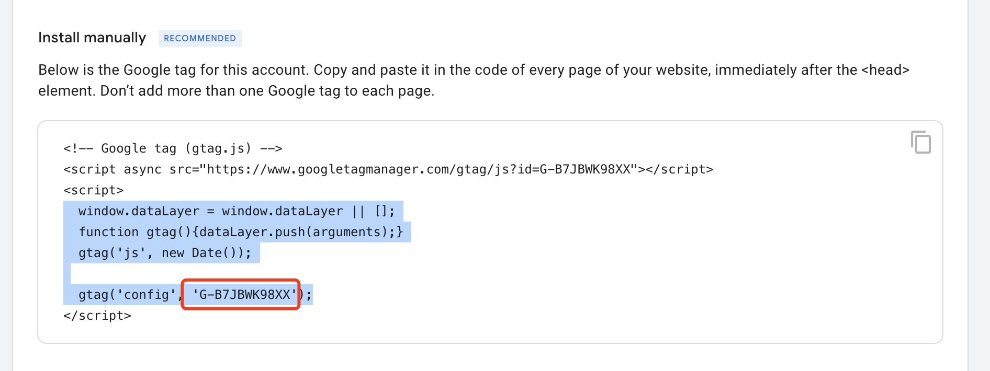Click the Google tag comment line
The width and height of the screenshot is (990, 371).
[x=173, y=148]
